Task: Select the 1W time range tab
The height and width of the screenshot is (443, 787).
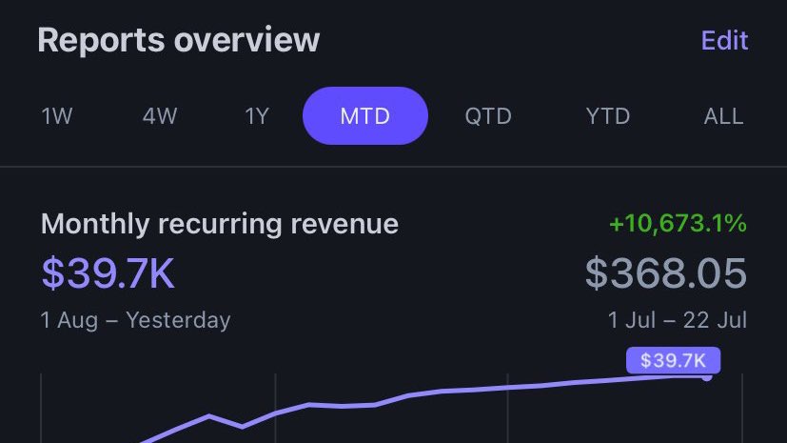Action: tap(57, 116)
